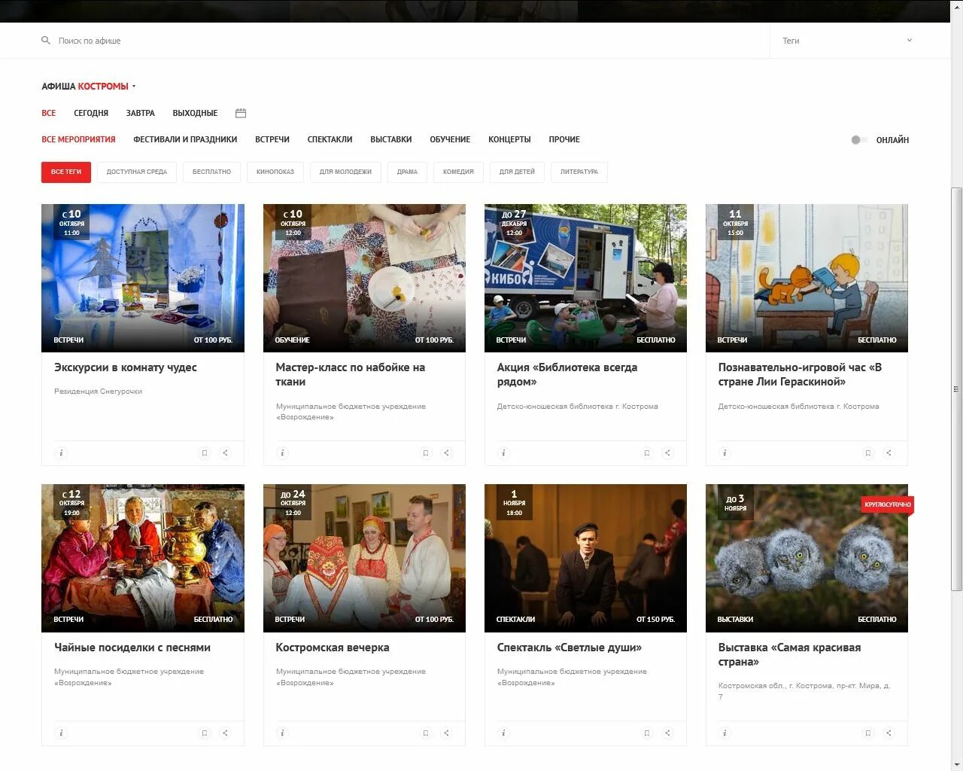Open the Спектакли category
The height and width of the screenshot is (771, 963).
tap(330, 139)
